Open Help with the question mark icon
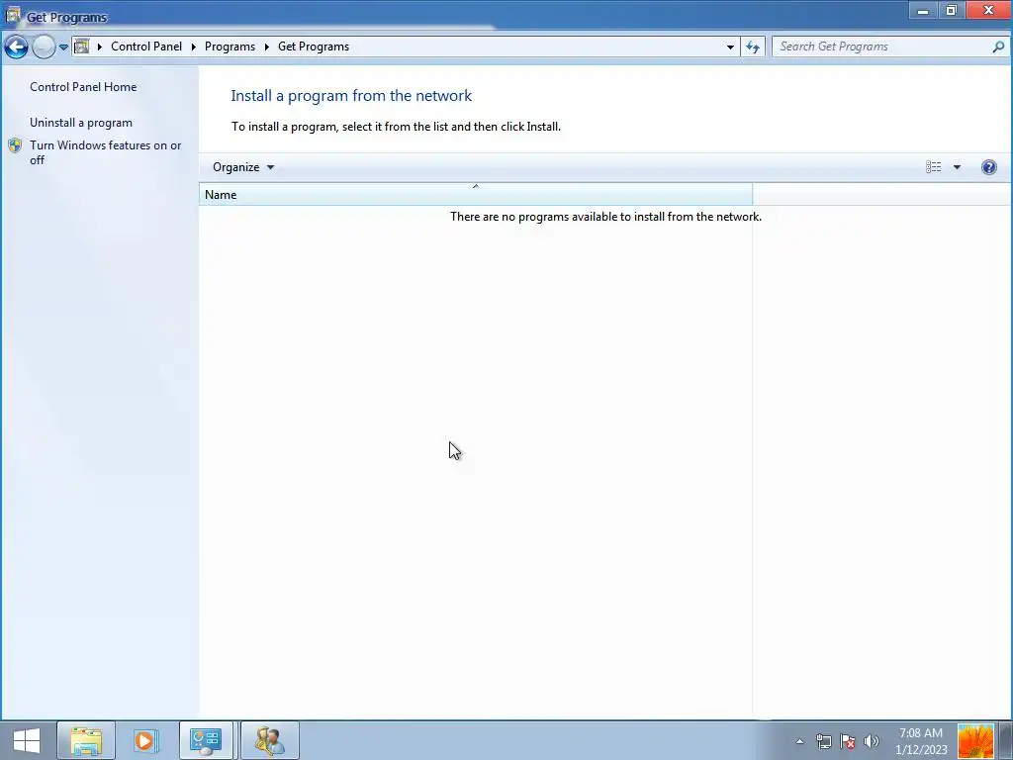Viewport: 1013px width, 760px height. [x=988, y=166]
